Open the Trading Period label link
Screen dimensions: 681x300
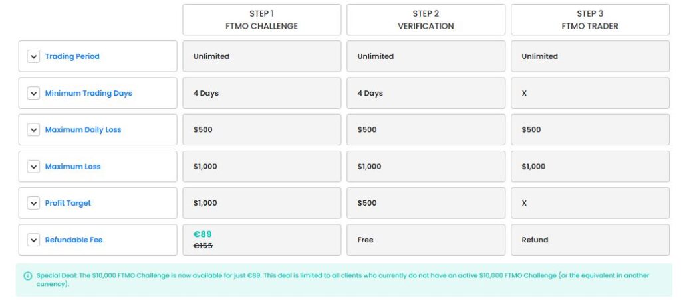(72, 56)
